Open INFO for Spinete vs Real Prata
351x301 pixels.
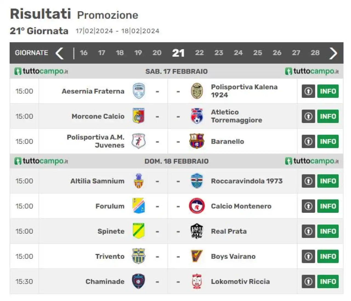(x=328, y=231)
